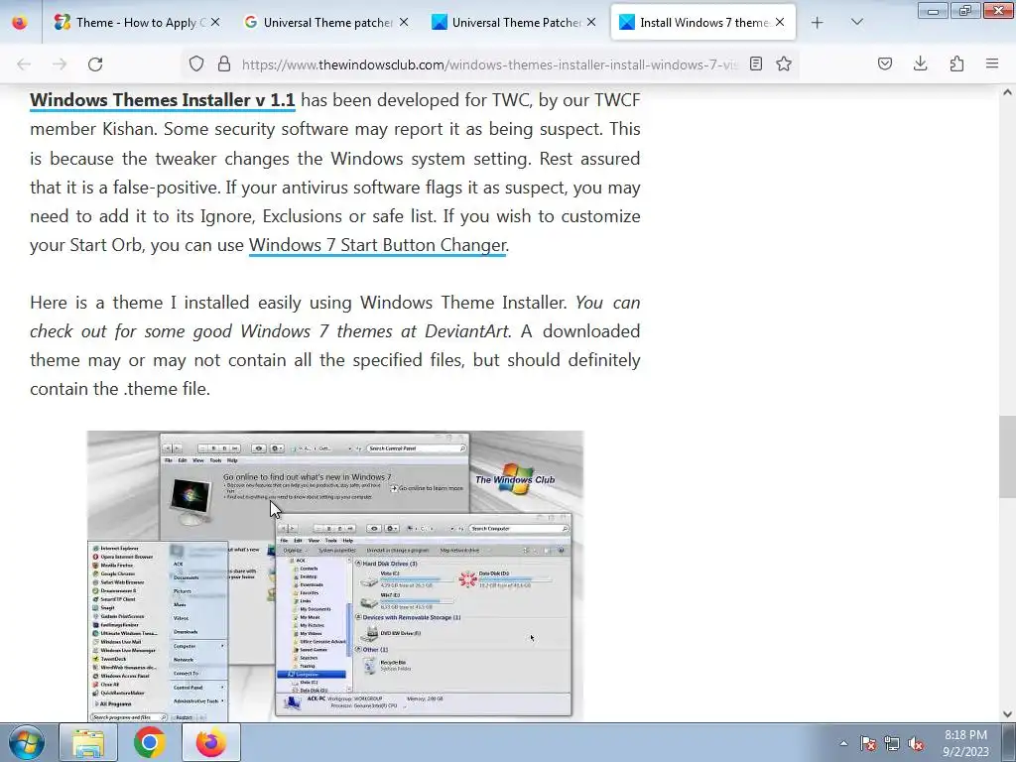Show hidden system tray icons arrow
1016x762 pixels.
(843, 743)
